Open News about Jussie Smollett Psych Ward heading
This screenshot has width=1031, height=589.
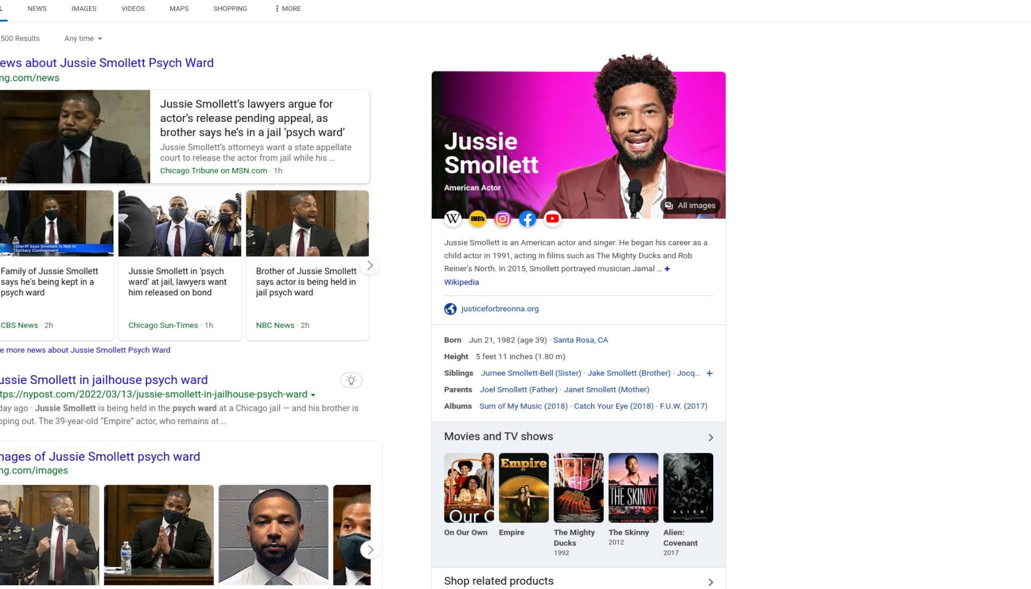[107, 63]
